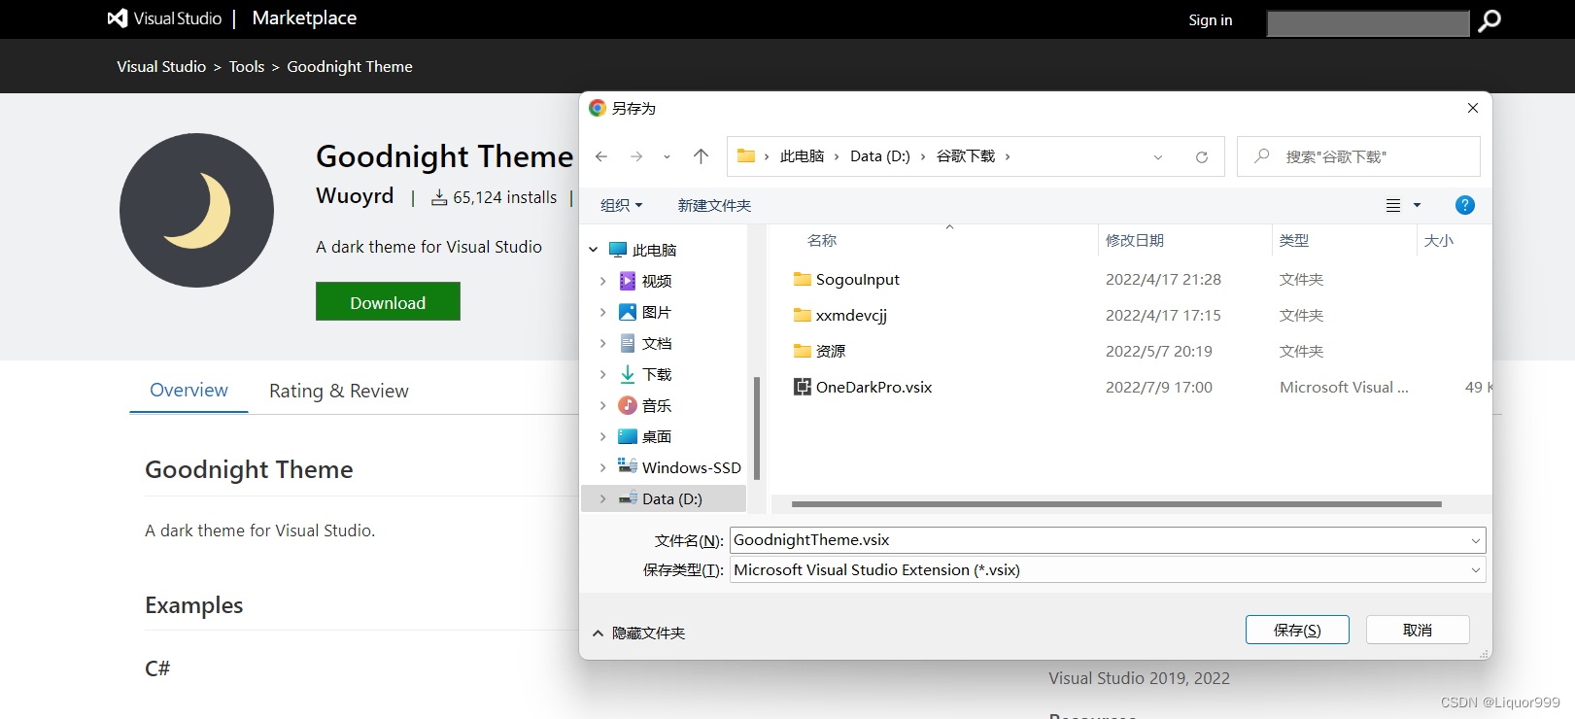Click the 下载 download arrow icon
The height and width of the screenshot is (719, 1575).
(x=628, y=374)
